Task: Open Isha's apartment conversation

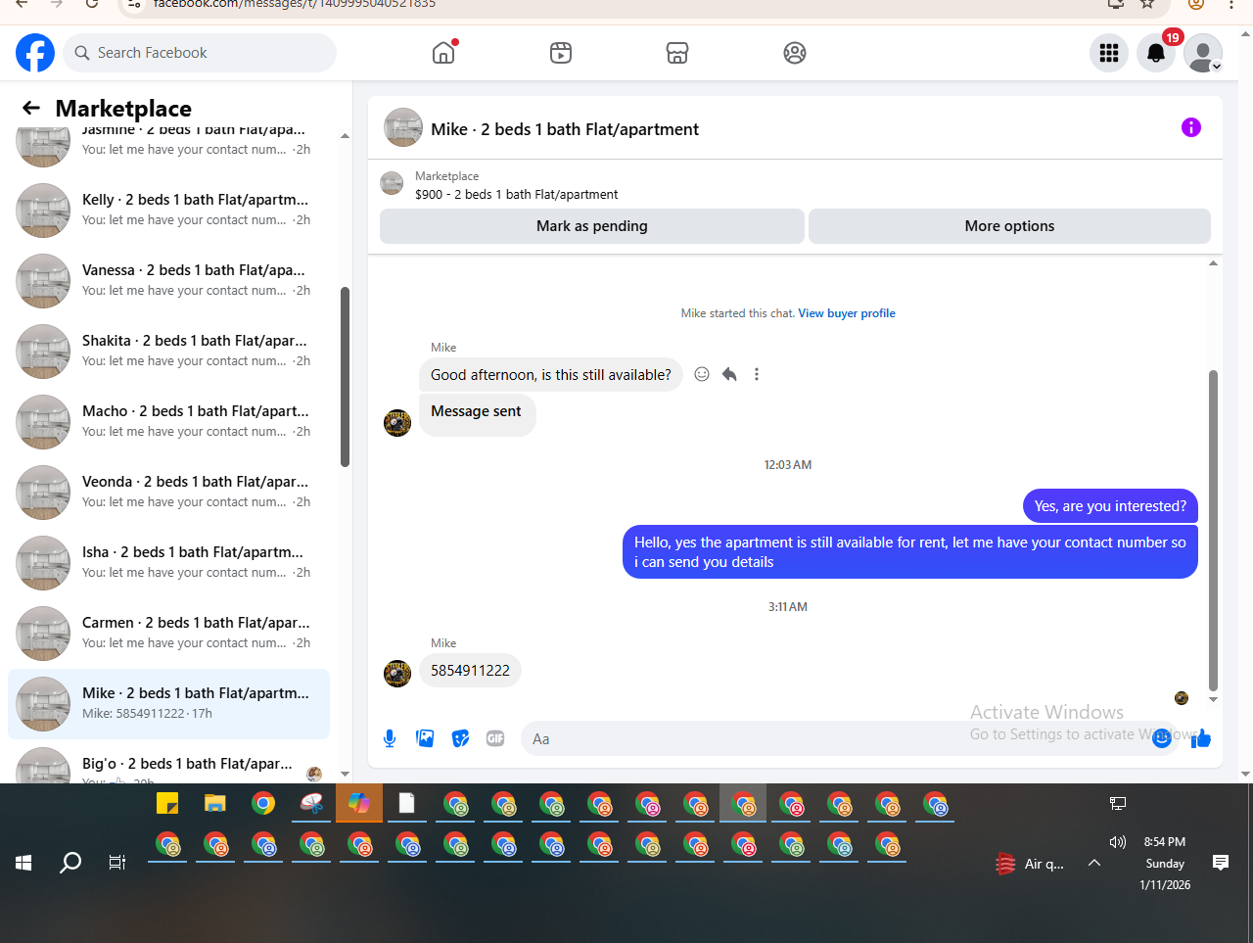Action: click(x=168, y=562)
